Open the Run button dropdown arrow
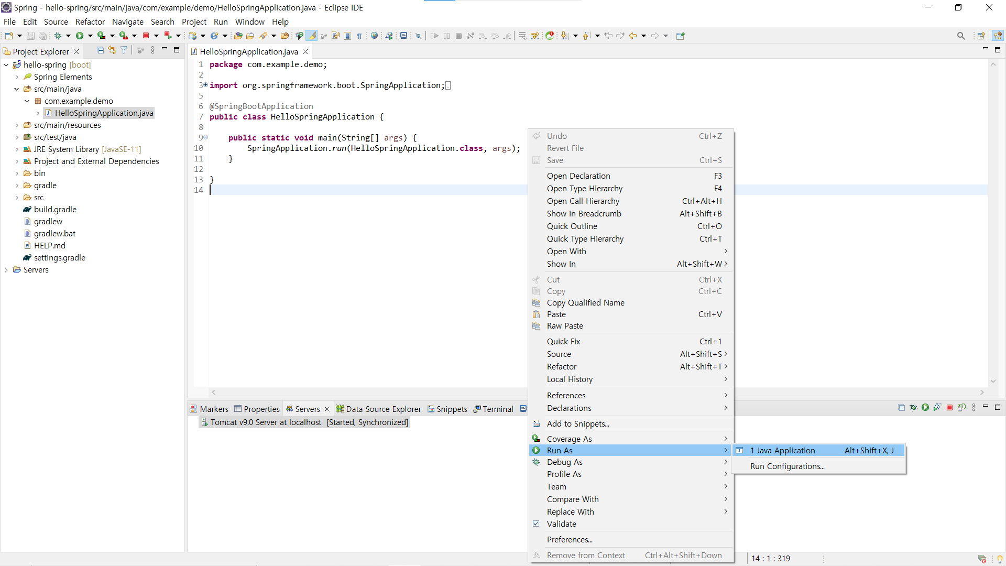This screenshot has height=566, width=1006. tap(91, 36)
